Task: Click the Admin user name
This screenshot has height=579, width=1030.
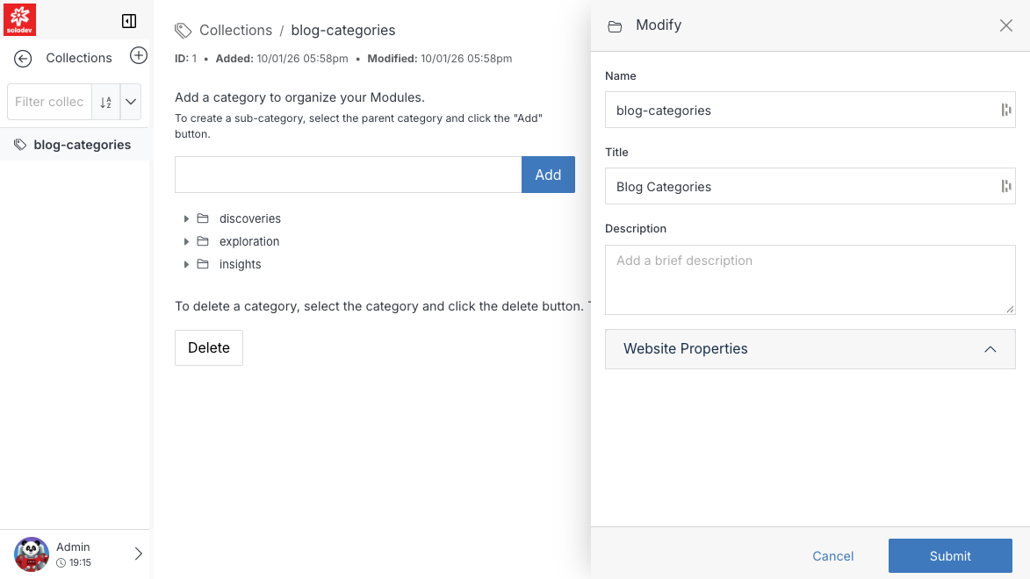Action: pyautogui.click(x=73, y=547)
